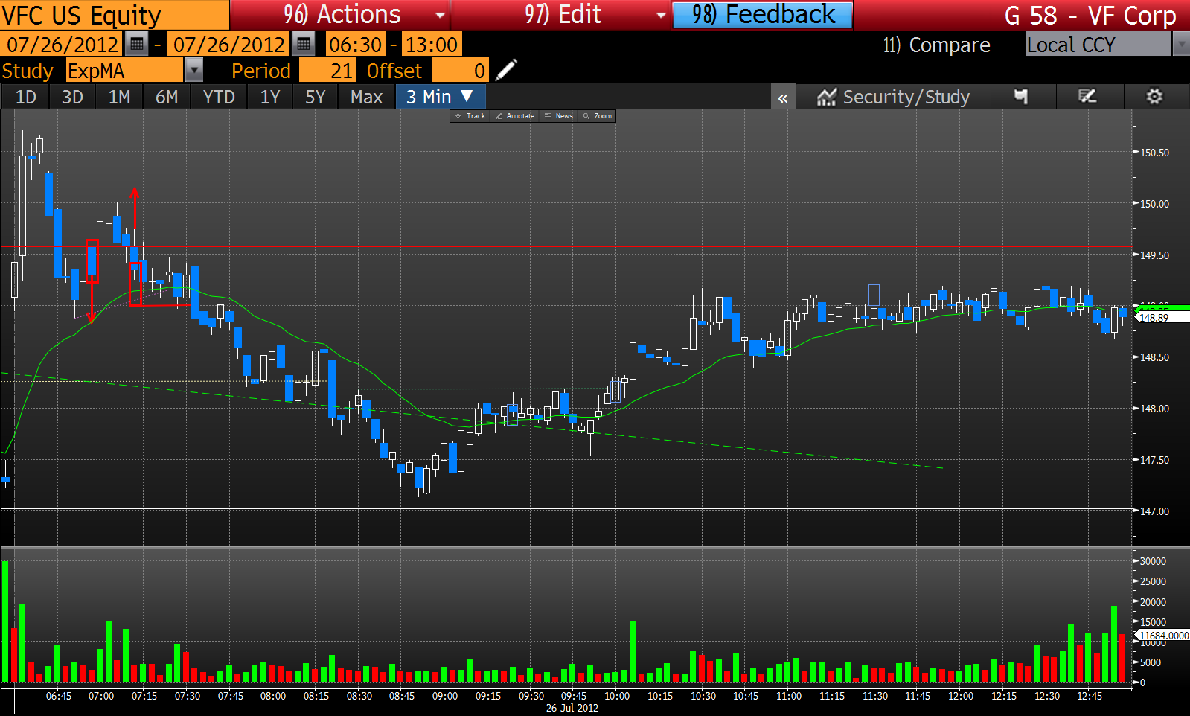The image size is (1190, 716).
Task: Activate the Zoom tool
Action: click(x=598, y=116)
